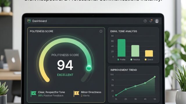Click the 5h trend data point
Image resolution: width=186 pixels, height=104 pixels.
pyautogui.click(x=155, y=77)
